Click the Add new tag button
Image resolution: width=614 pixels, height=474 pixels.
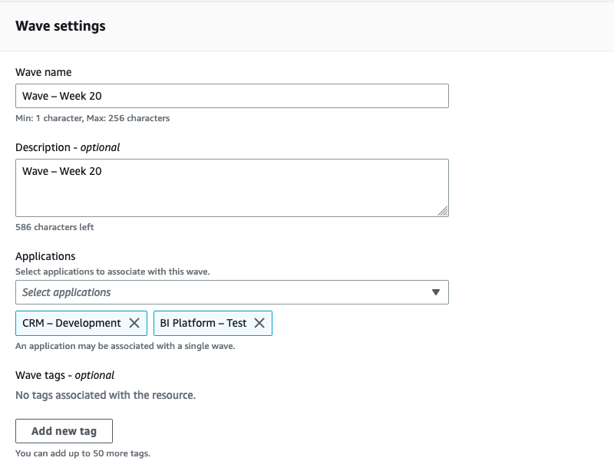pos(64,431)
